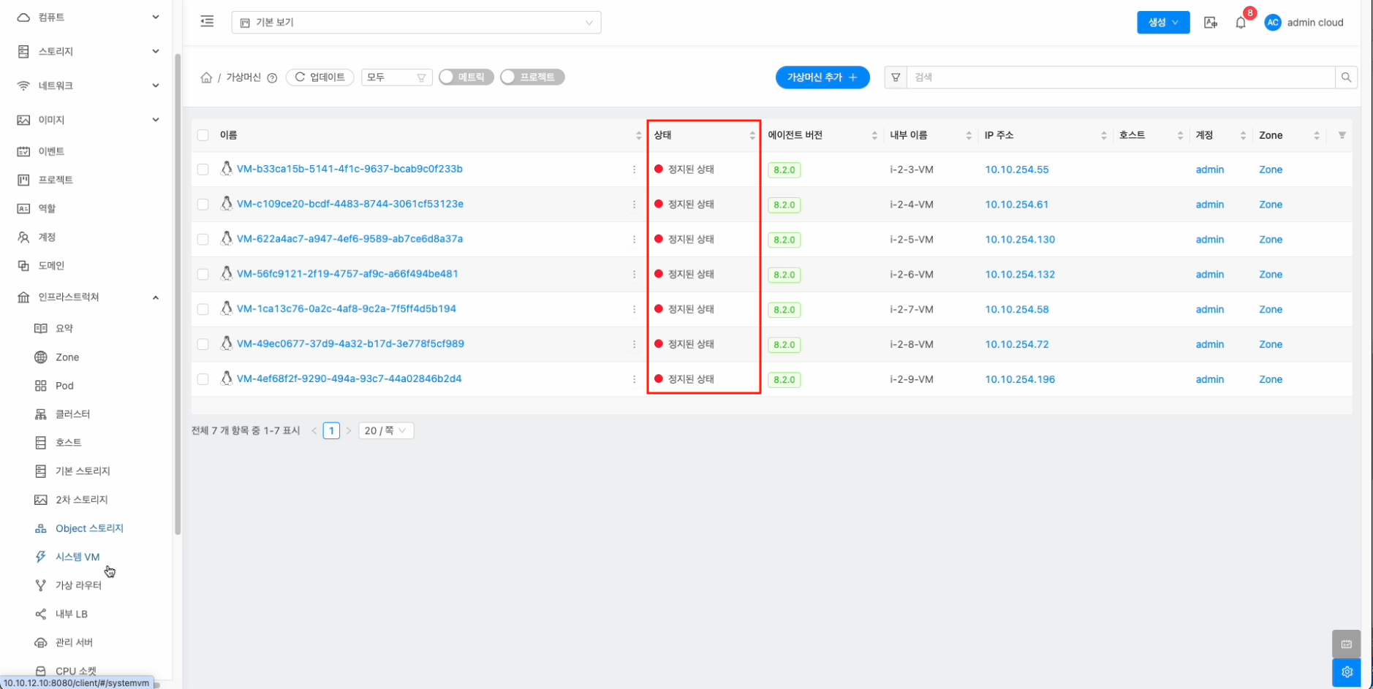
Task: Click the 가상머신 추가 button
Action: 822,77
